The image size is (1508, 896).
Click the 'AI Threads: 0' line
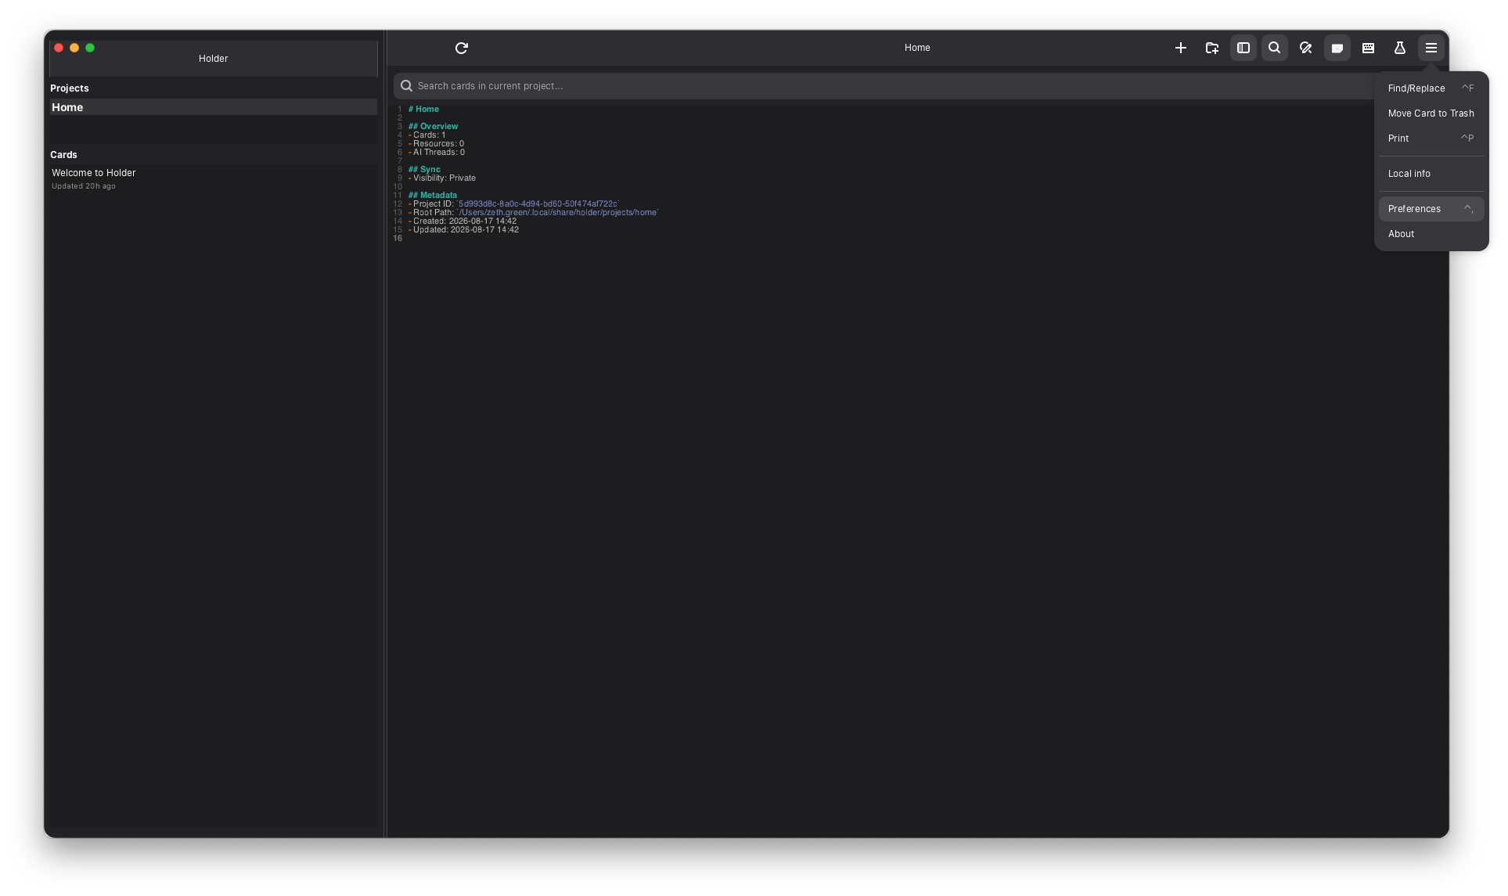click(438, 153)
